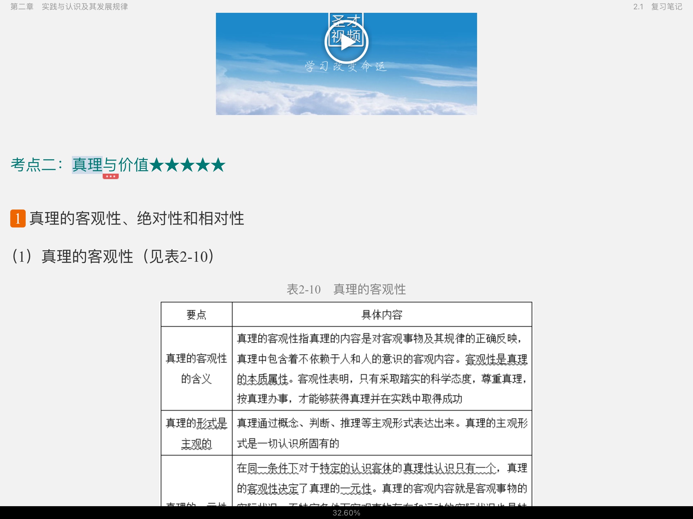The height and width of the screenshot is (519, 693).
Task: Tap the 32.60% reading progress indicator
Action: (346, 513)
